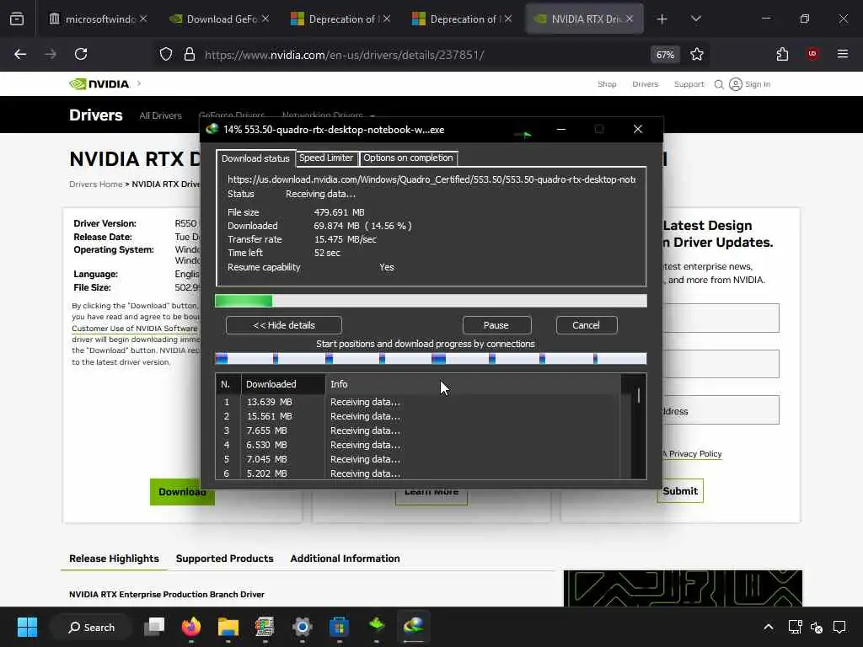The height and width of the screenshot is (647, 863).
Task: Select connection row 2 with 15.561 MB
Action: [x=418, y=416]
